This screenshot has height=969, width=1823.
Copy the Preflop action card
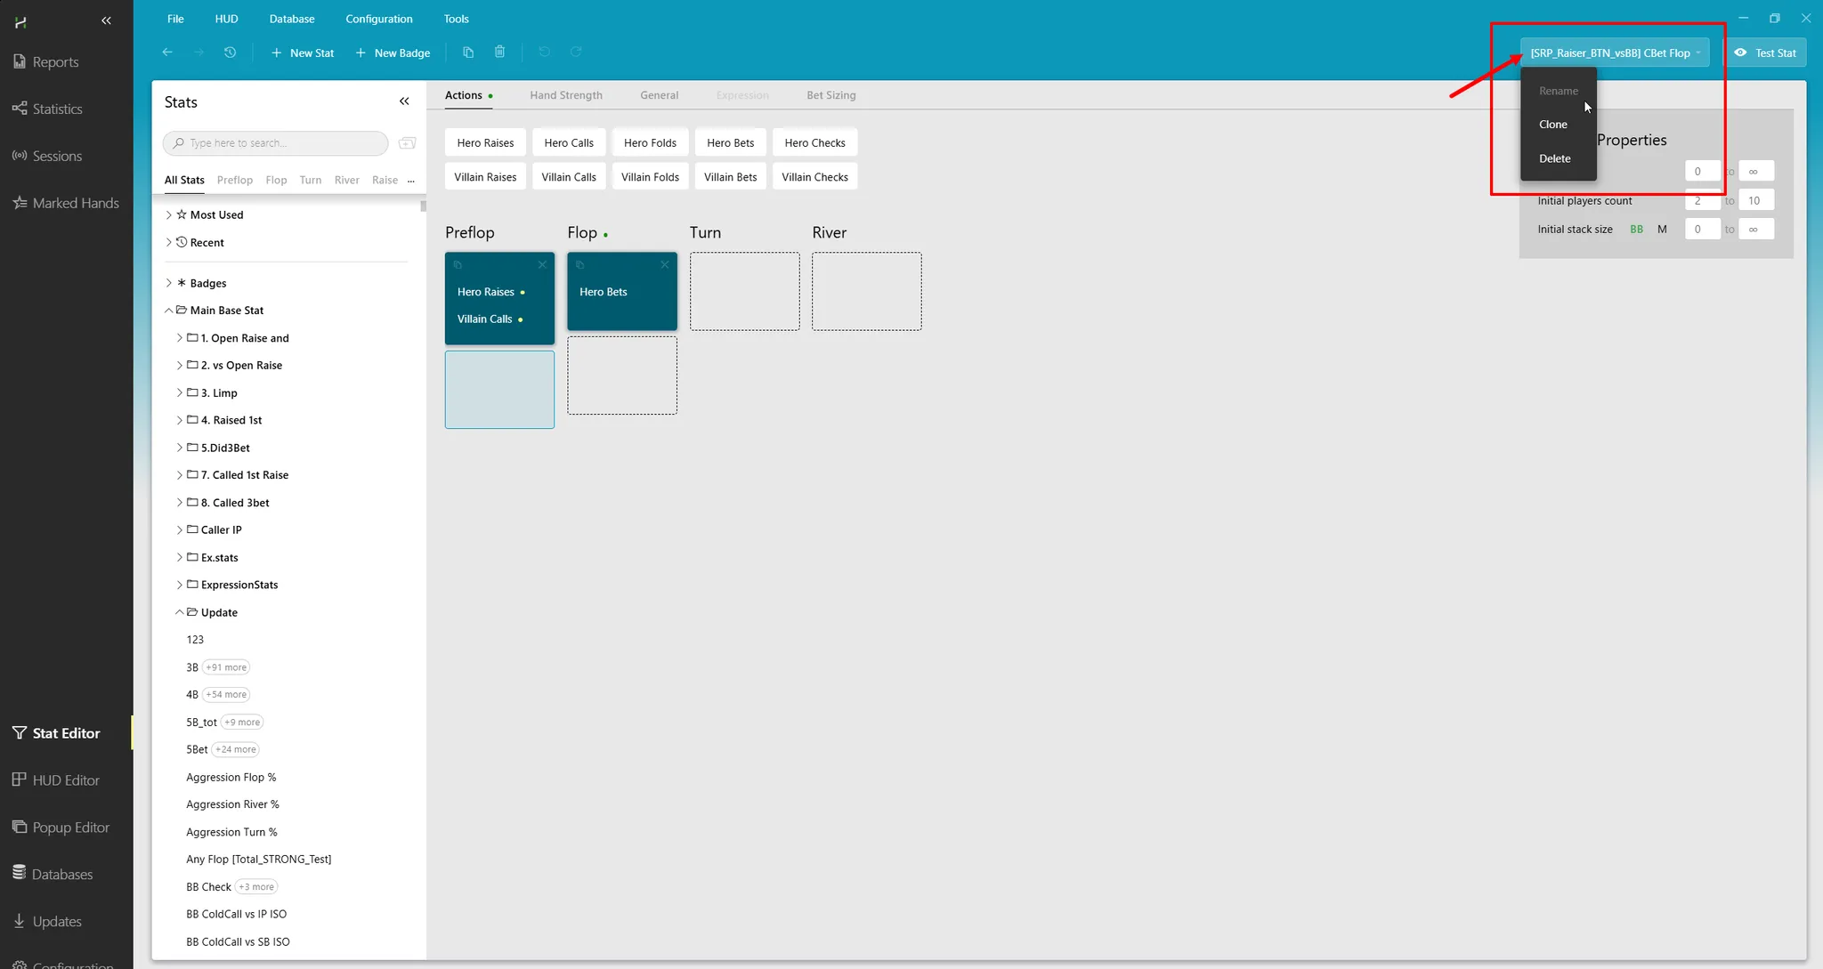tap(458, 264)
